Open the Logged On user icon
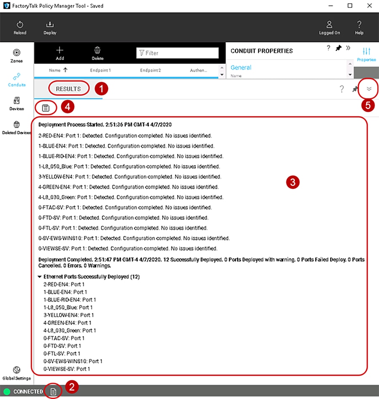Viewport: 379px width, 399px height. [329, 24]
